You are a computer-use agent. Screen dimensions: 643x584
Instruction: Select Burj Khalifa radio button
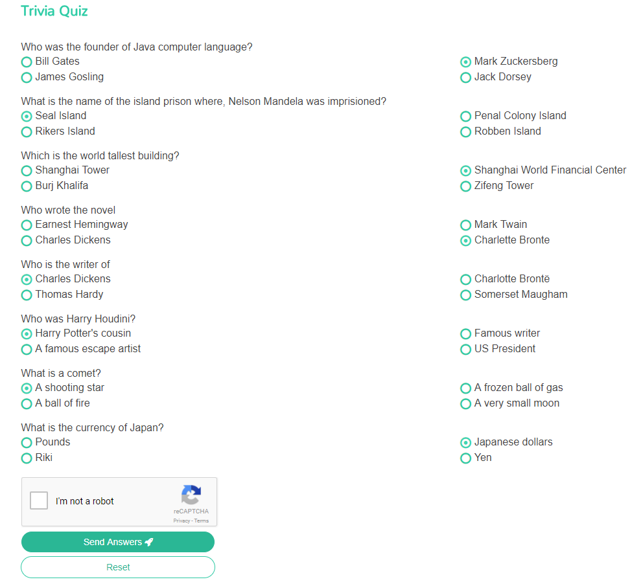[x=27, y=186]
